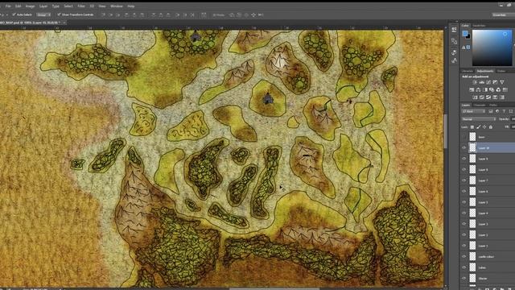Add an Exposure adjustment
Image resolution: width=515 pixels, height=290 pixels.
(496, 82)
